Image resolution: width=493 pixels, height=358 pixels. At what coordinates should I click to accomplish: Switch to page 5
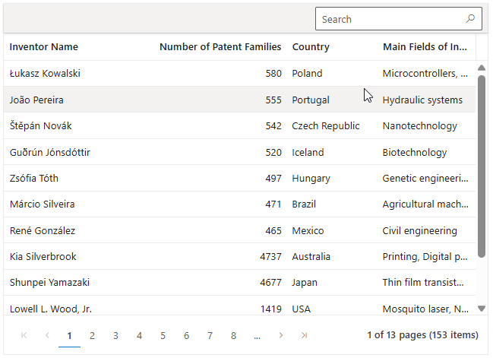pyautogui.click(x=163, y=335)
